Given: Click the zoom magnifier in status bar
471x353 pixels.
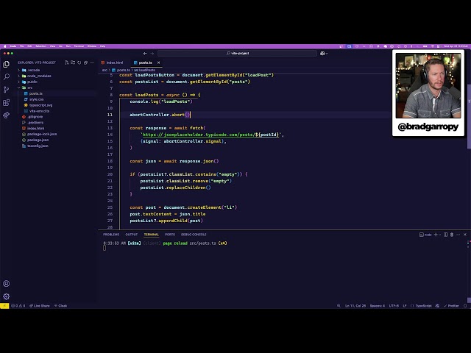Looking at the screenshot, I should tap(339, 306).
